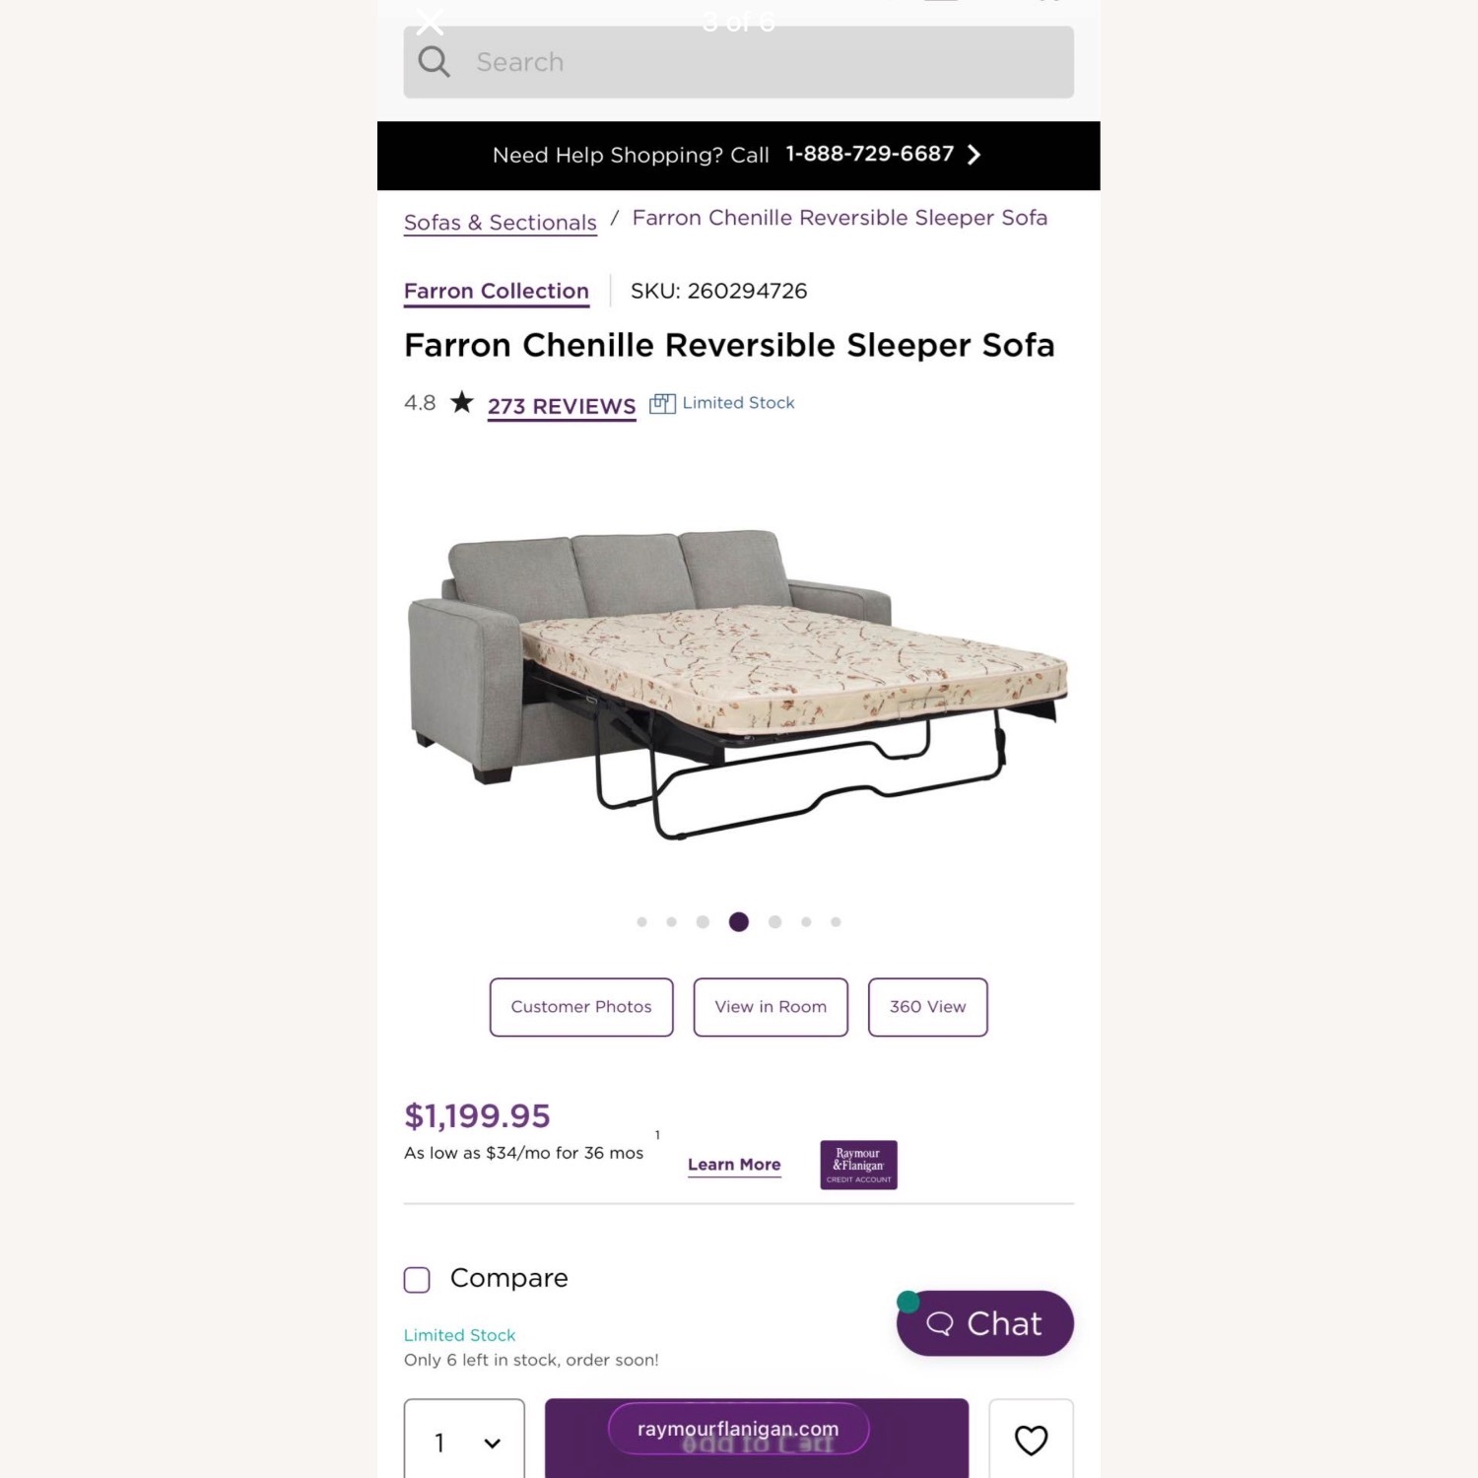Navigate to Sofas & Sectionals breadcrumb
The width and height of the screenshot is (1478, 1478).
pos(500,222)
